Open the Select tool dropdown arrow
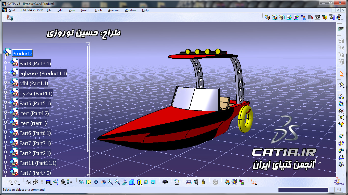The image size is (348, 195). pyautogui.click(x=344, y=76)
